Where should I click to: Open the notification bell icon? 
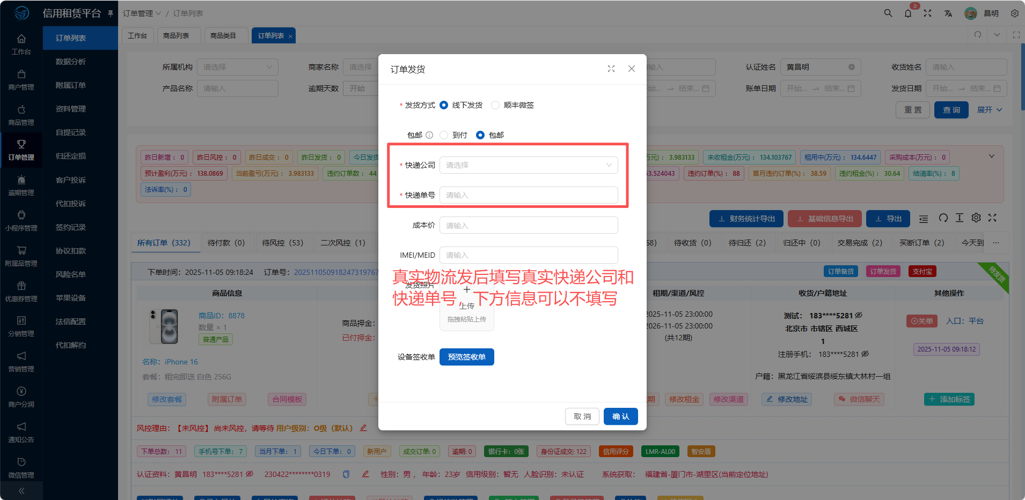pyautogui.click(x=908, y=13)
